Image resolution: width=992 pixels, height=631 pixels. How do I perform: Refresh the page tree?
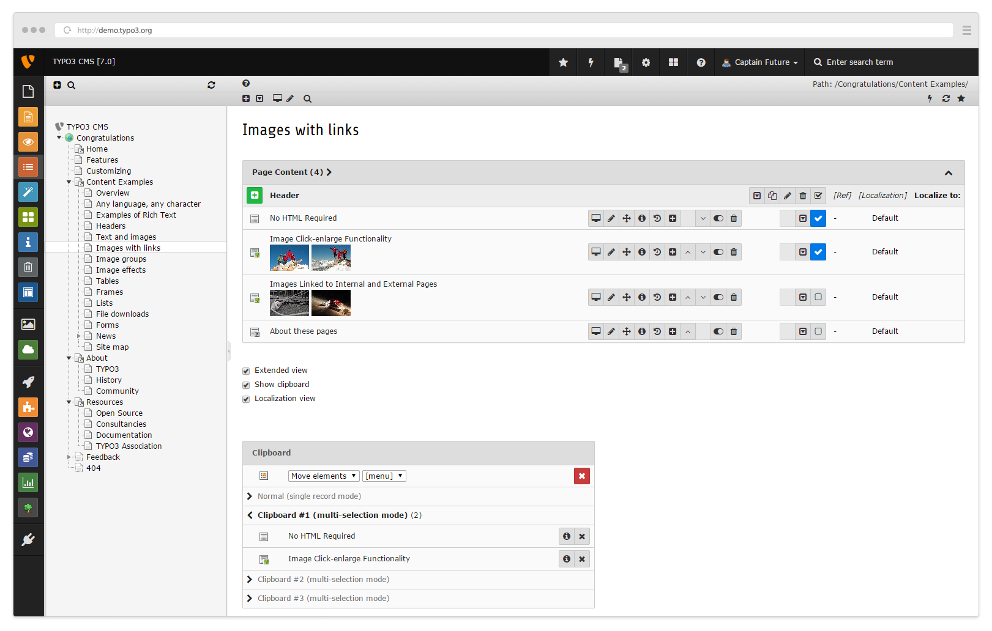[x=211, y=86]
